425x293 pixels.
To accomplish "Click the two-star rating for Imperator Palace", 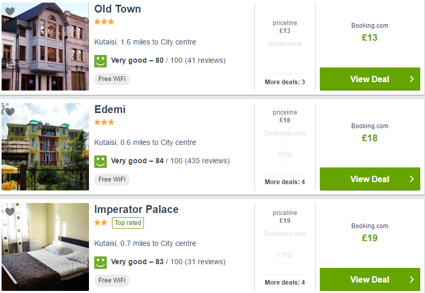I will pos(101,223).
